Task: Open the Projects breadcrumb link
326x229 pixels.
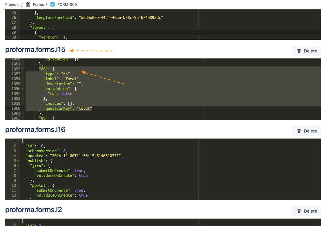Action: click(12, 4)
